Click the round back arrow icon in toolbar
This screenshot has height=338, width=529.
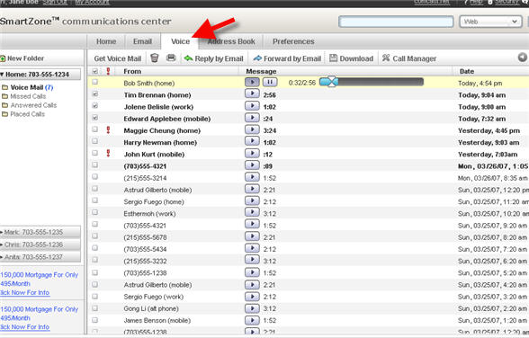point(523,58)
